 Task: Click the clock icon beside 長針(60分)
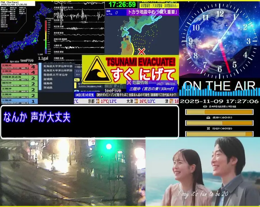208,117
